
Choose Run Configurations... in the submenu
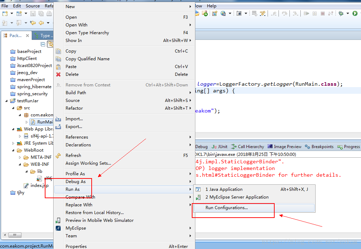pos(254,208)
